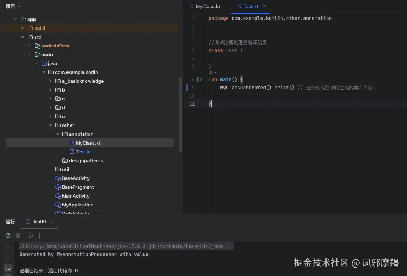Close the TestKt run tab

click(53, 222)
